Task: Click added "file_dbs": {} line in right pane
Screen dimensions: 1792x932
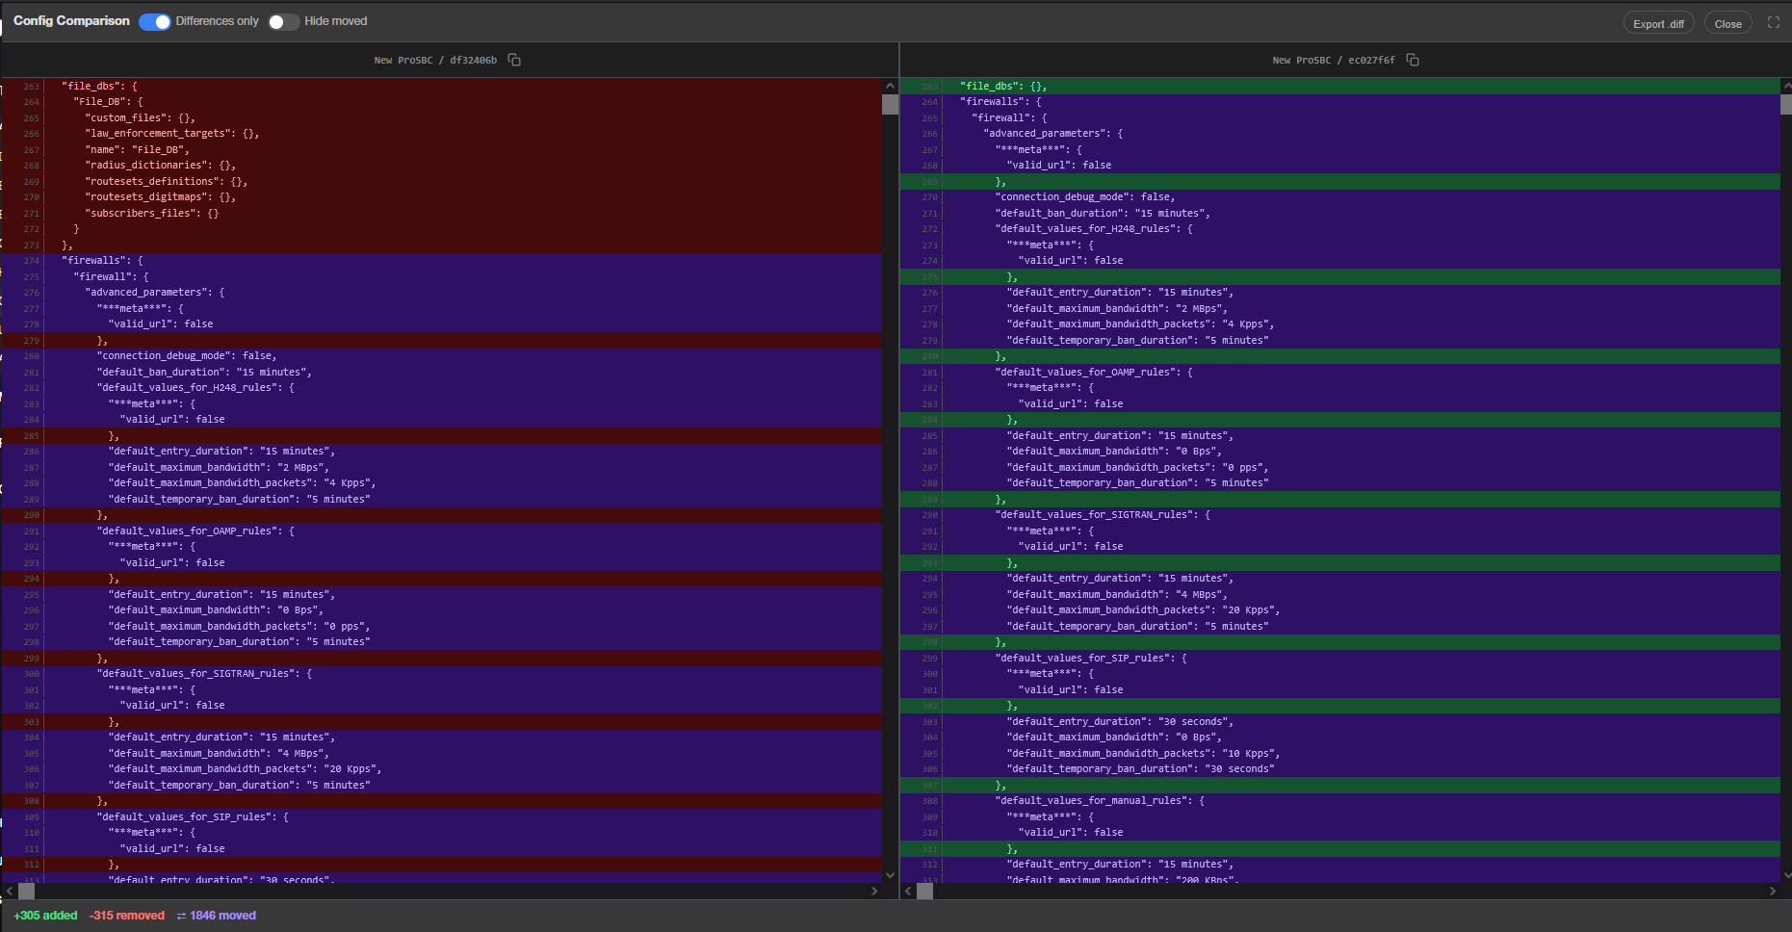Action: point(1340,86)
